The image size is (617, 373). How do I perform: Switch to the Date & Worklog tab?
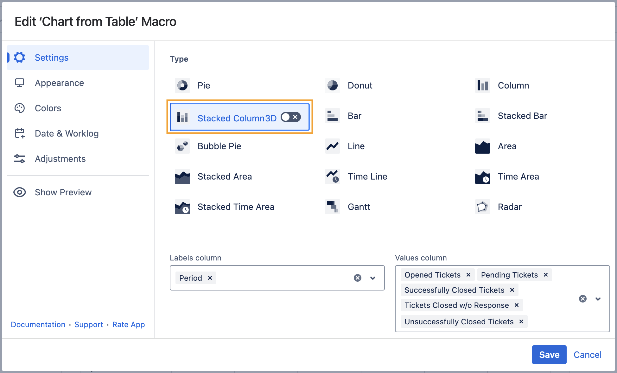click(x=67, y=133)
